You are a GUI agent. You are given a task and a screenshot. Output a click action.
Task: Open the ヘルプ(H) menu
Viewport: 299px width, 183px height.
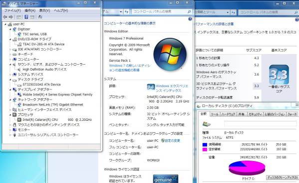pos(61,10)
